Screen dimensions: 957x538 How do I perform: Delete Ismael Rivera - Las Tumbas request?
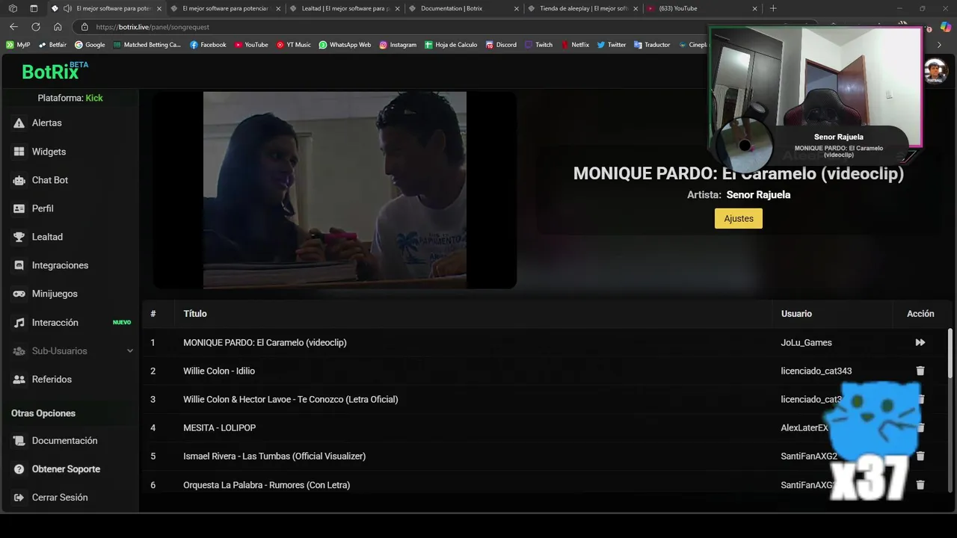click(x=920, y=456)
